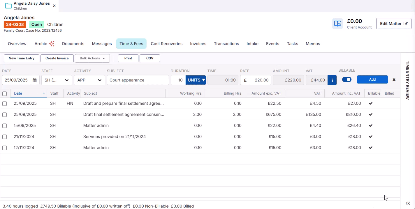This screenshot has width=415, height=209.
Task: Switch to the Invoices tab
Action: coord(198,44)
